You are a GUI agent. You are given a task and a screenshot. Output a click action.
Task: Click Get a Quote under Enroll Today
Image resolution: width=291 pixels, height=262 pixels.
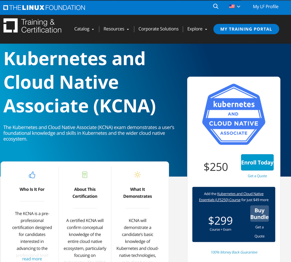click(x=257, y=176)
